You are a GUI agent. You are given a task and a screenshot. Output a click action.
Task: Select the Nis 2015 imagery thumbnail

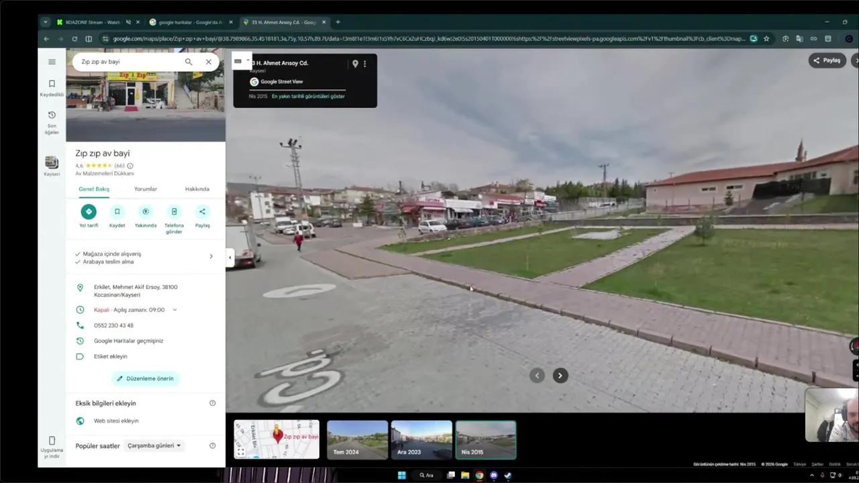pos(486,439)
